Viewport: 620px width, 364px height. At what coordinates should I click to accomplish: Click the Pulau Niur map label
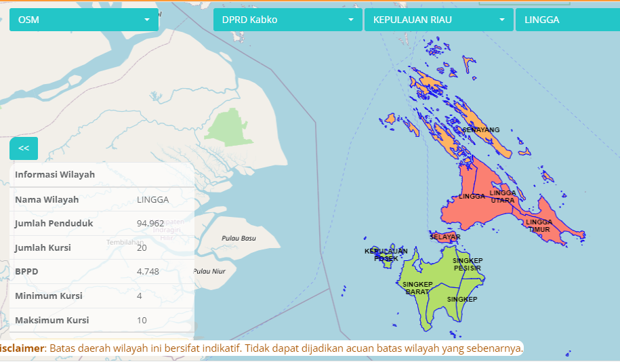click(209, 271)
